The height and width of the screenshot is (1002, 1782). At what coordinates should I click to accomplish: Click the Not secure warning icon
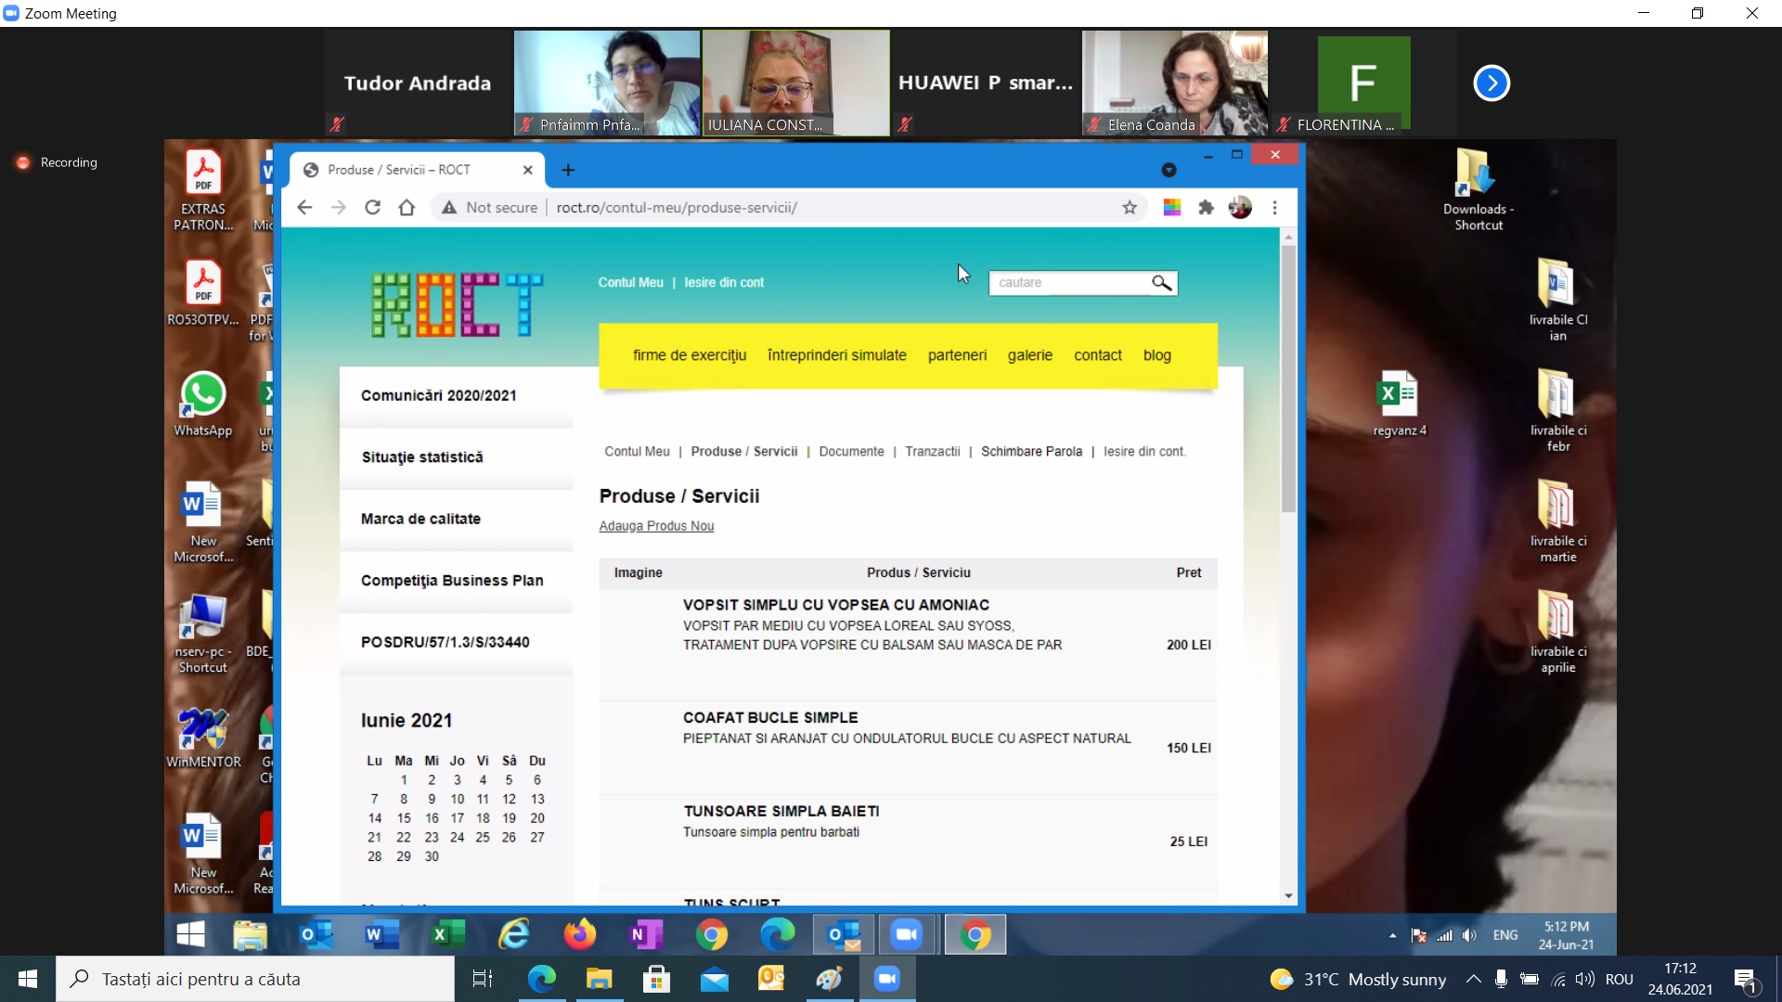(x=449, y=208)
